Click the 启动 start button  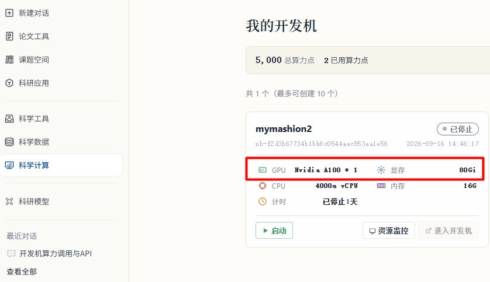point(274,231)
